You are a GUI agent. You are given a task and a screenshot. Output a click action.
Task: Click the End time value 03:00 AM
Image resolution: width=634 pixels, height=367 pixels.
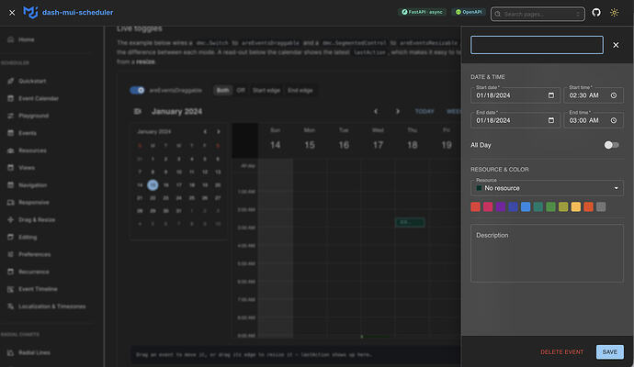coord(583,121)
